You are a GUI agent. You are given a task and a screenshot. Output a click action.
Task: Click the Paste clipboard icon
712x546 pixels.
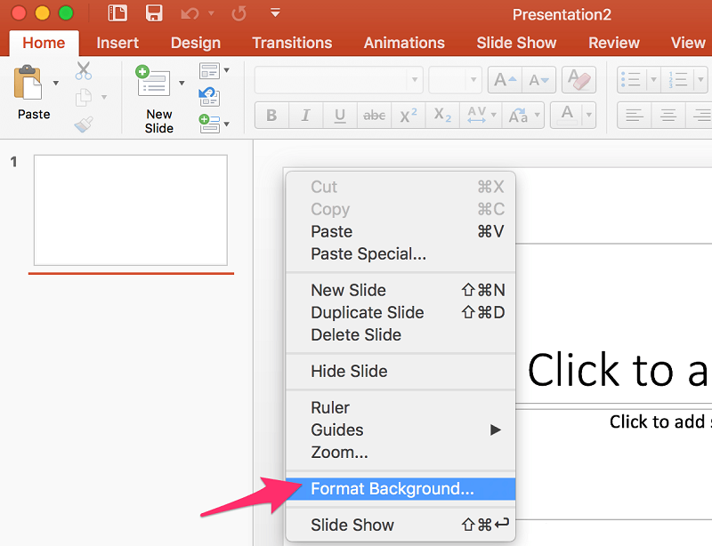pyautogui.click(x=29, y=84)
